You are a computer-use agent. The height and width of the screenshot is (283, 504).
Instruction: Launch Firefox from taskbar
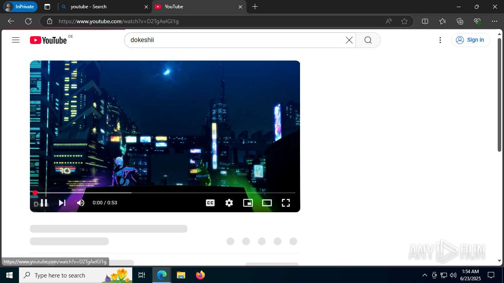pyautogui.click(x=200, y=275)
